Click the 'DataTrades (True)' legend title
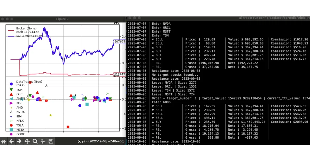The height and width of the screenshot is (162, 310). (29, 82)
